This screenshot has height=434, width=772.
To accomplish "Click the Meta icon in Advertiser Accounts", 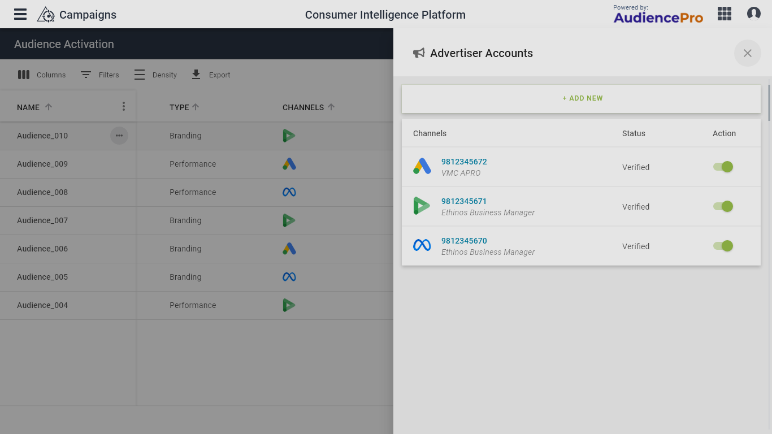I will pyautogui.click(x=422, y=245).
